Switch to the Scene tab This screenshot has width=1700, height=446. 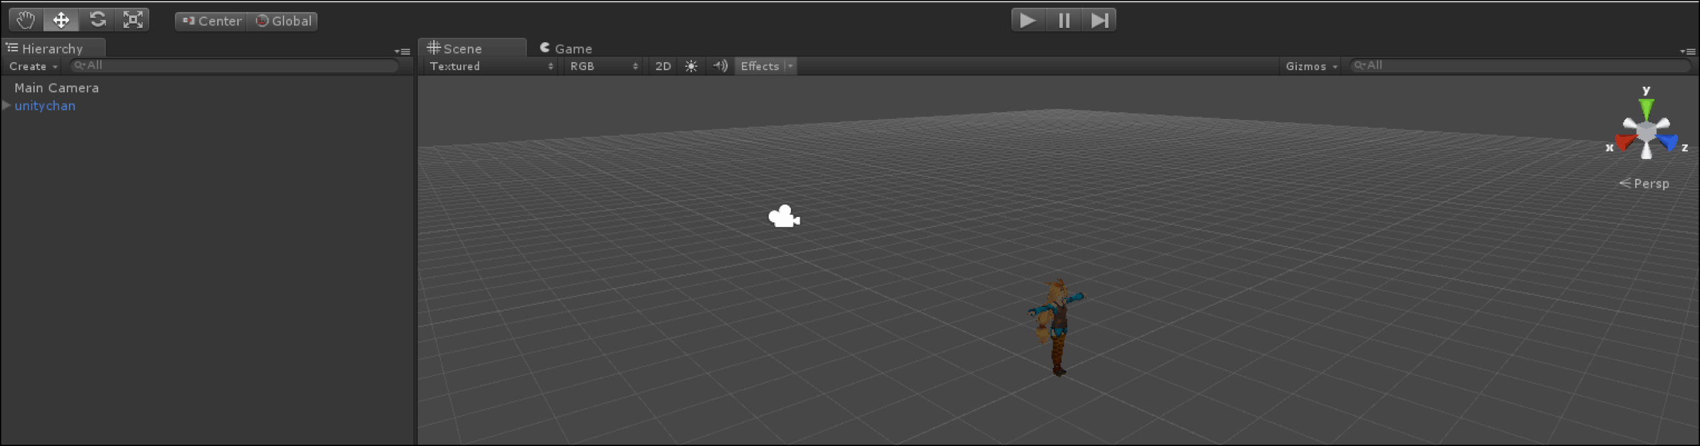tap(472, 48)
